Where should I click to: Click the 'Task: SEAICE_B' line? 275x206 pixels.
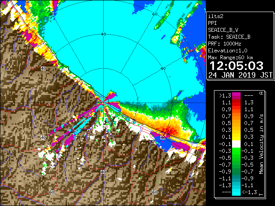click(x=229, y=37)
